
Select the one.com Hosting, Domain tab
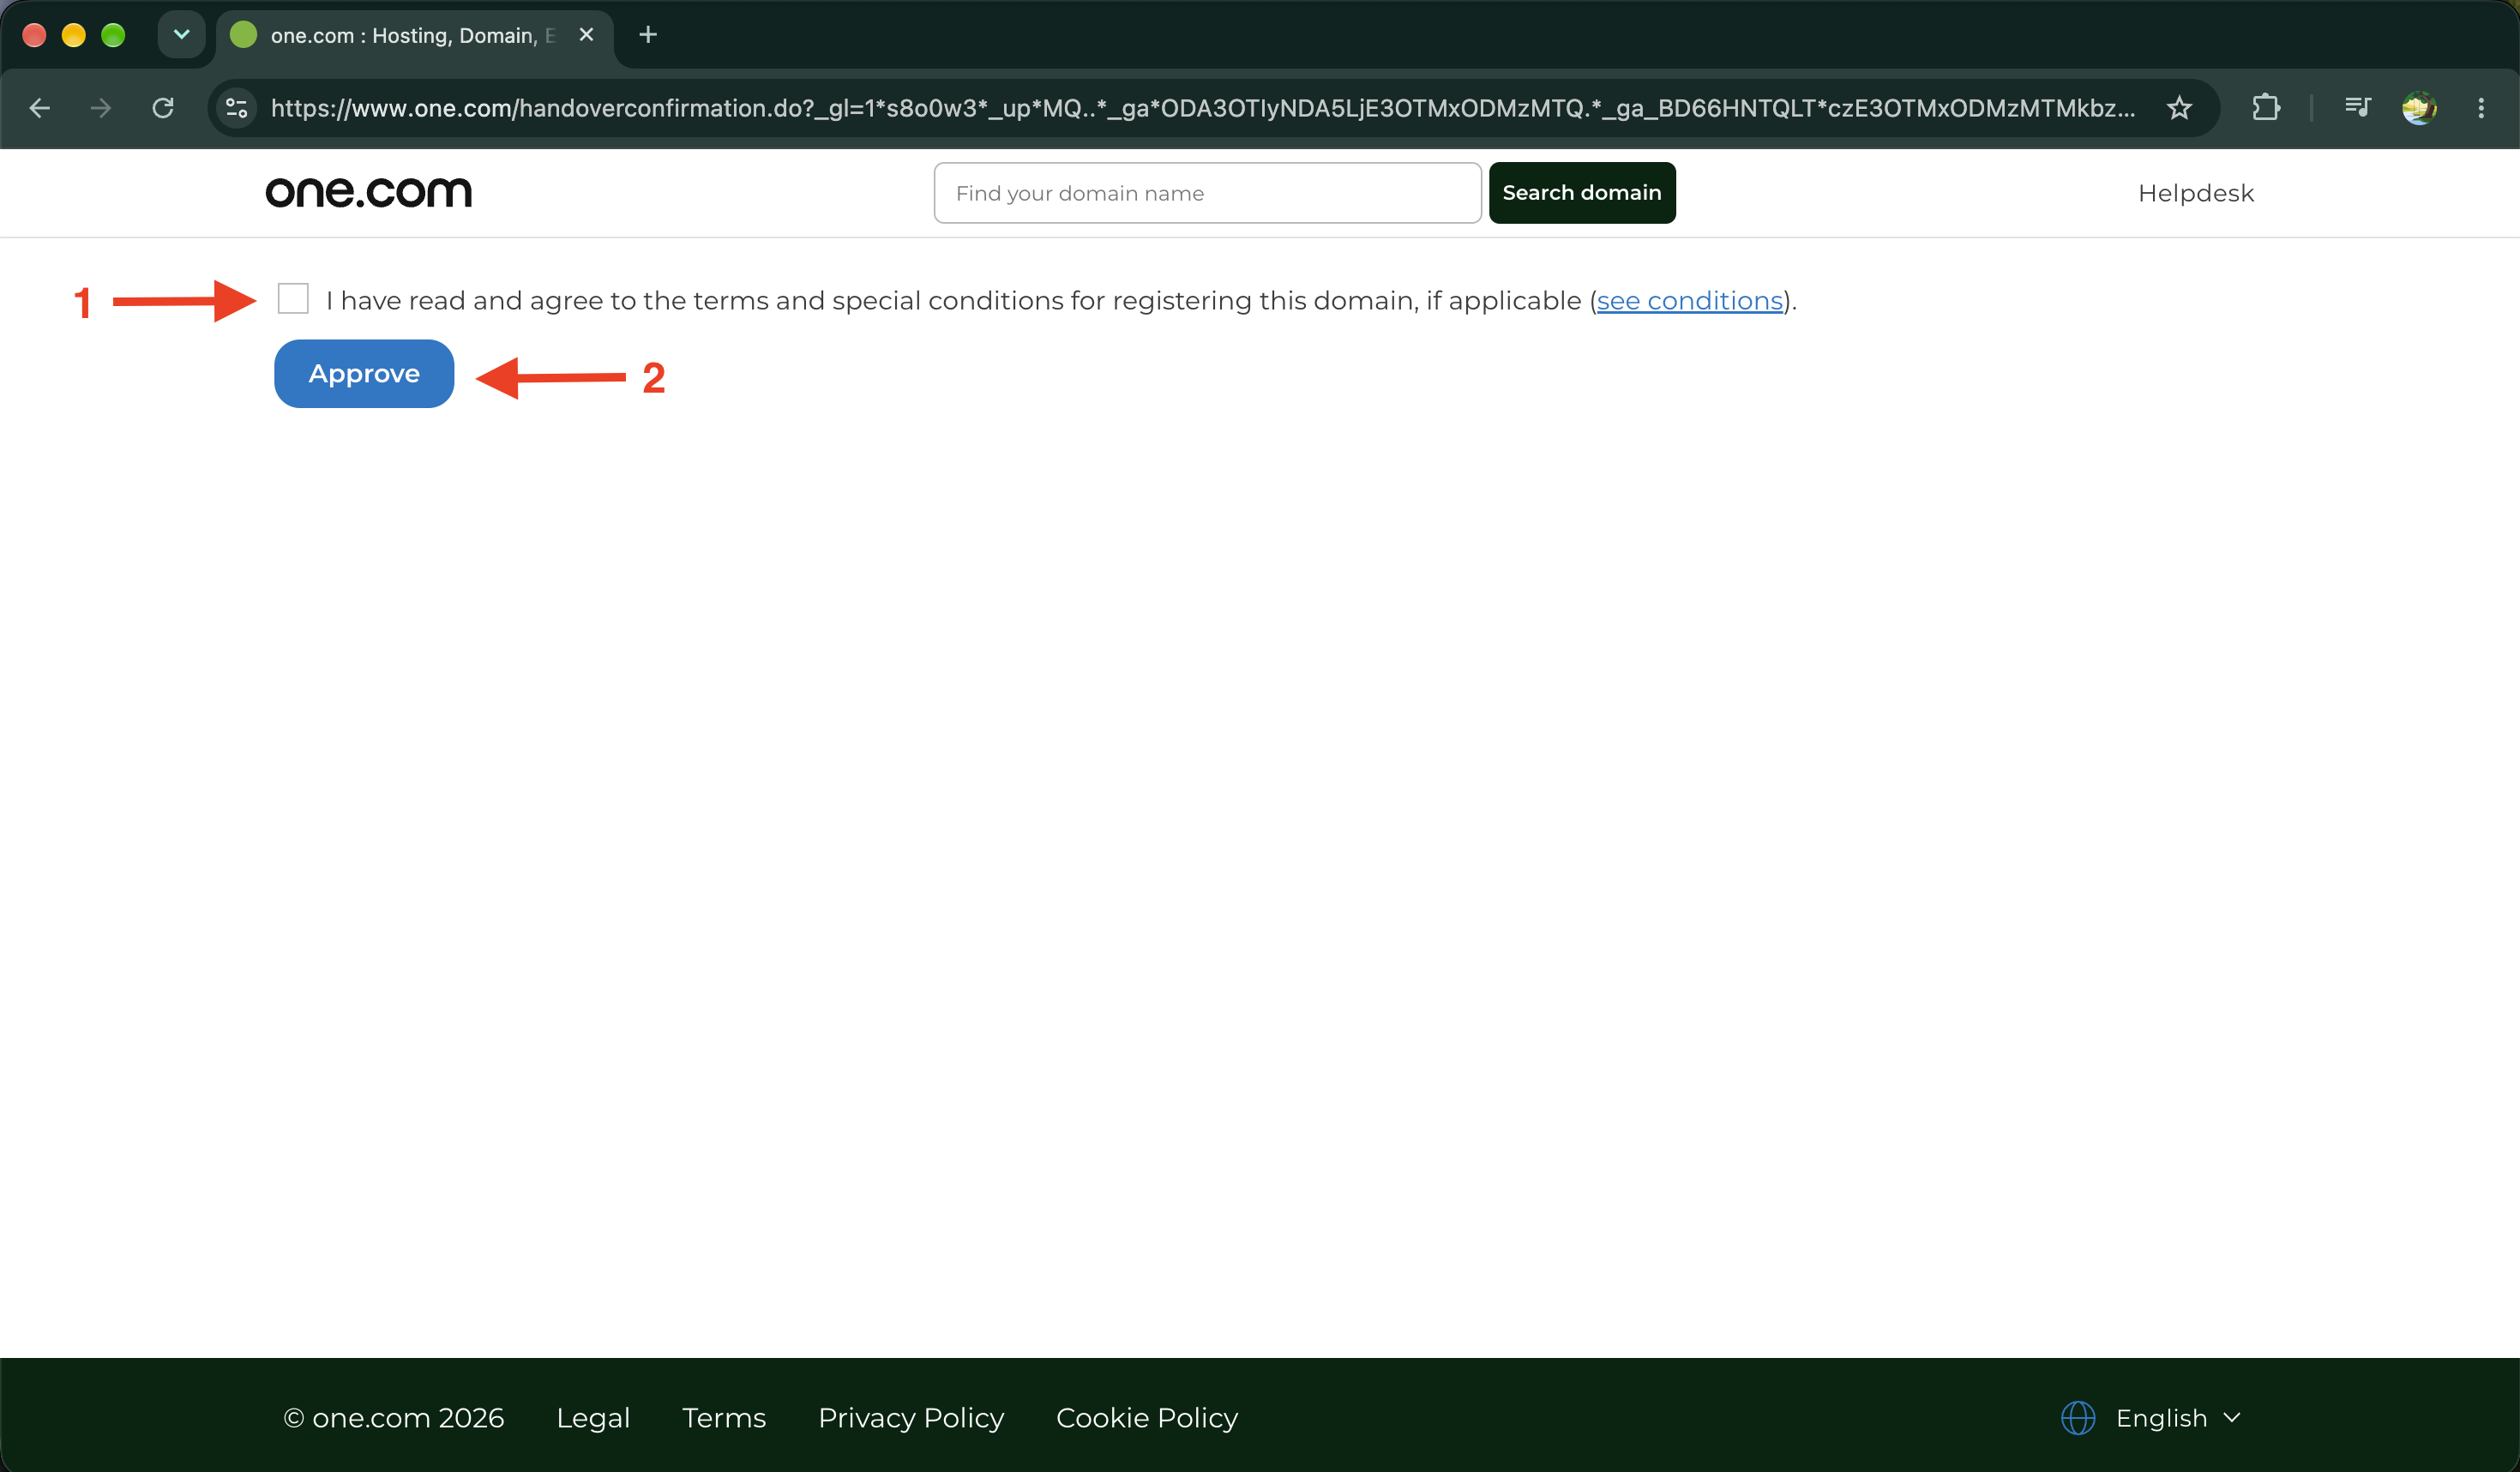tap(414, 36)
